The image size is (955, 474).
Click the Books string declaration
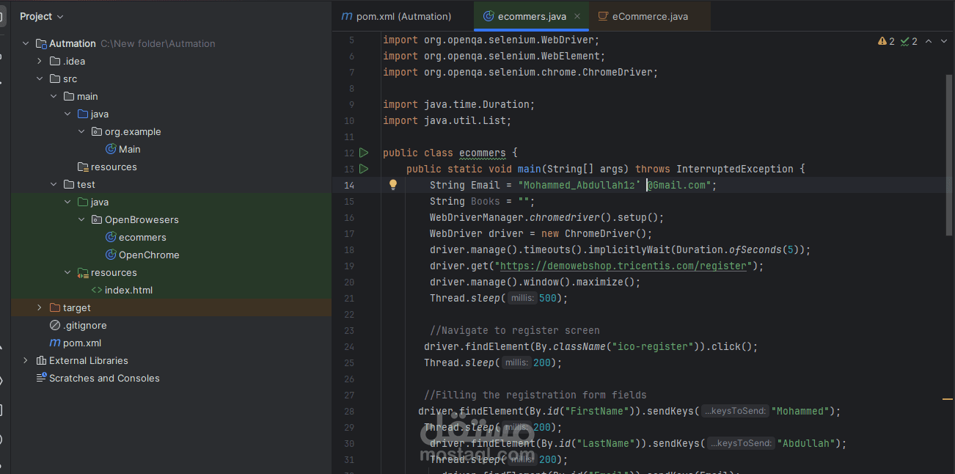coord(482,201)
